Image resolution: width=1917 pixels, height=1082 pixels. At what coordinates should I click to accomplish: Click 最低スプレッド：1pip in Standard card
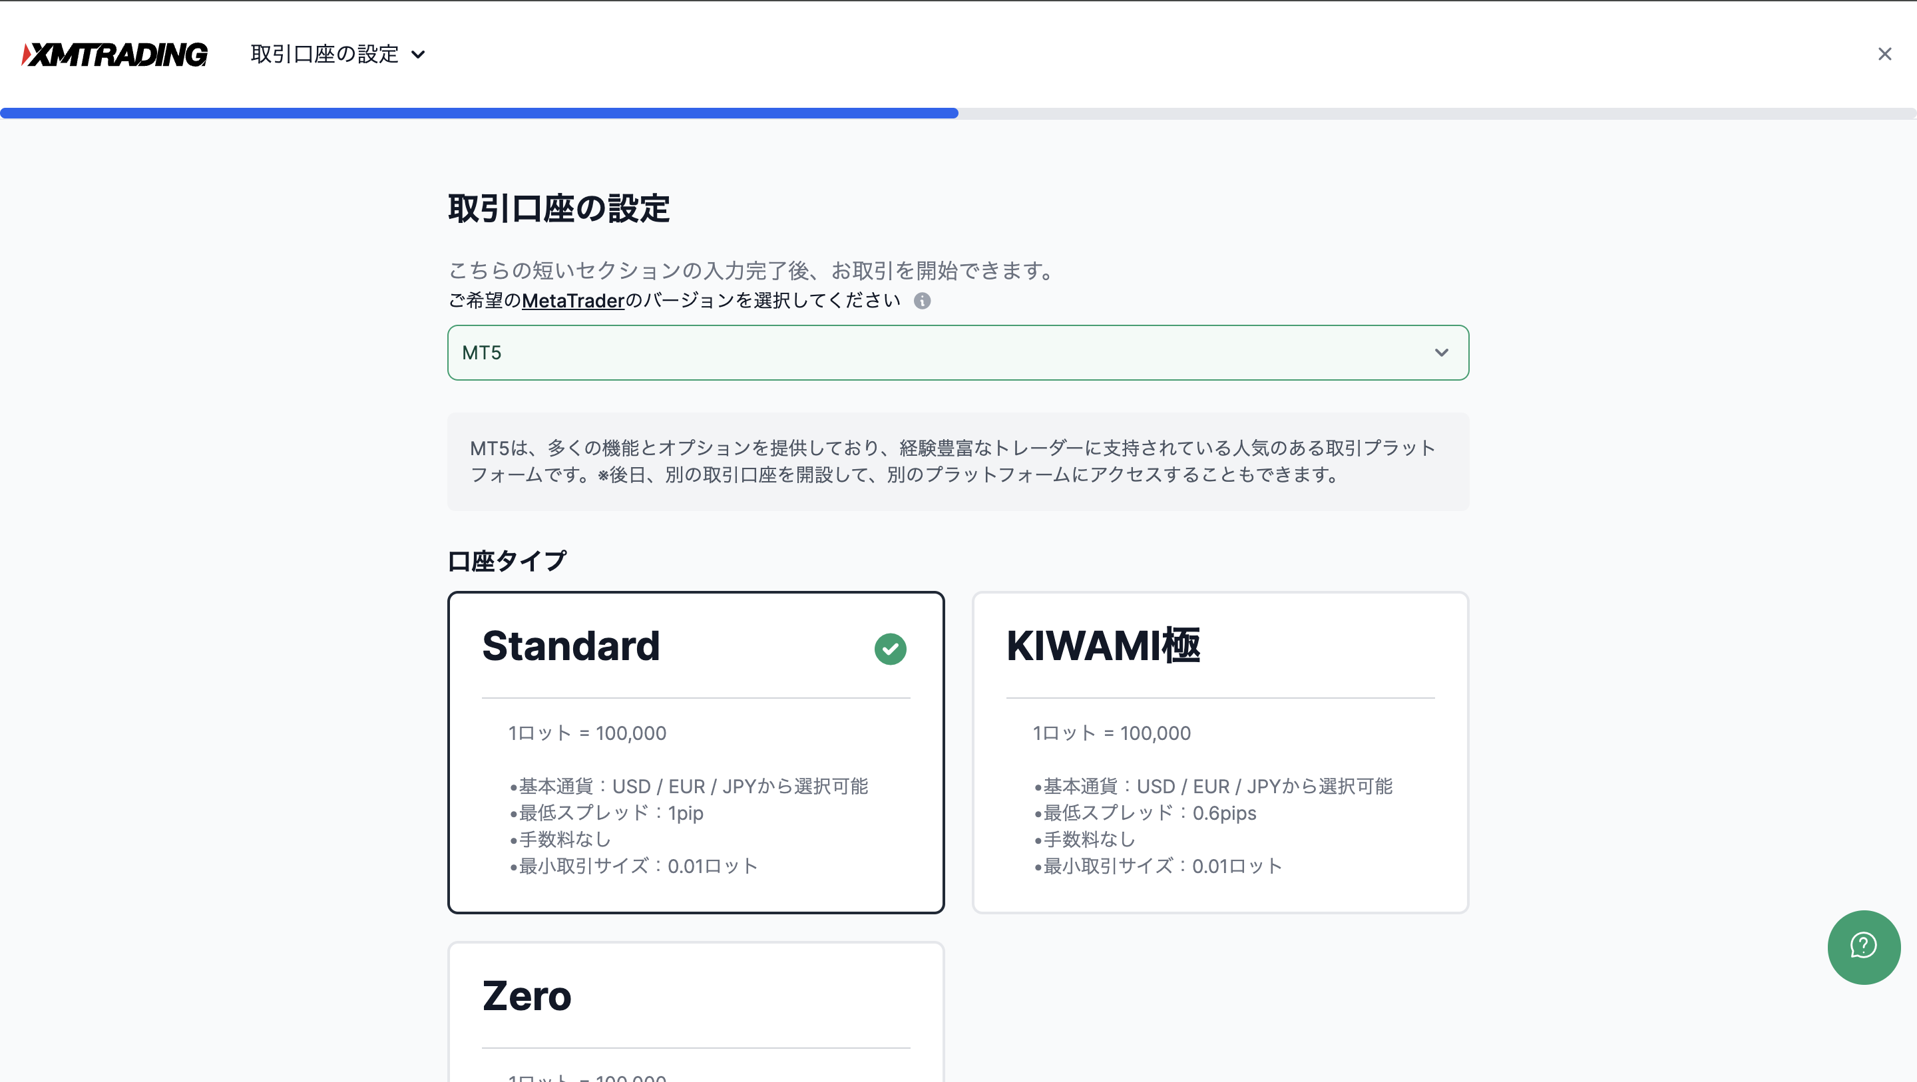pos(606,812)
